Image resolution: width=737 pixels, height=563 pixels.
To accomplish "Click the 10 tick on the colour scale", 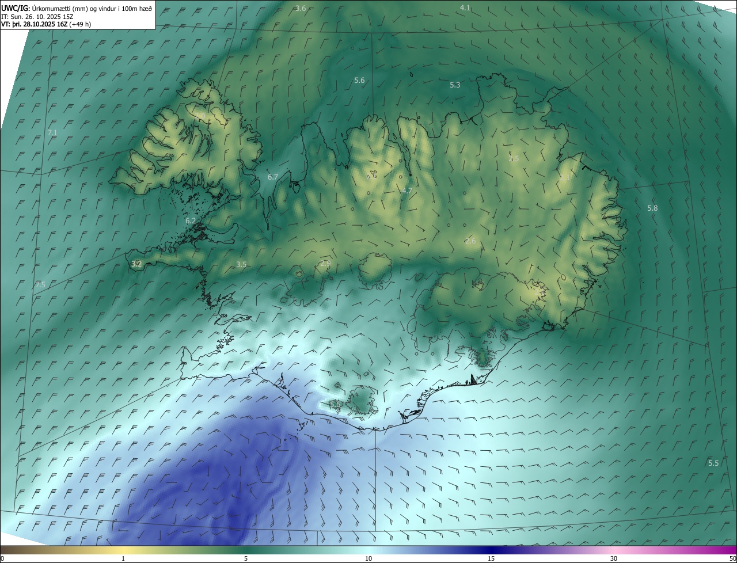I will 368,559.
